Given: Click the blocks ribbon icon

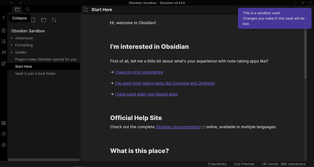Looking at the screenshot, I should point(4,64).
